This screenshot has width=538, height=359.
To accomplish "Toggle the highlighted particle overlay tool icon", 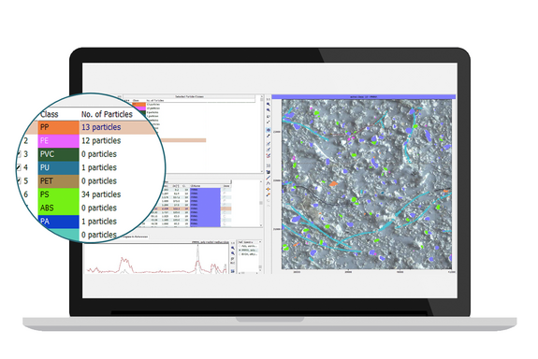I will [x=269, y=130].
